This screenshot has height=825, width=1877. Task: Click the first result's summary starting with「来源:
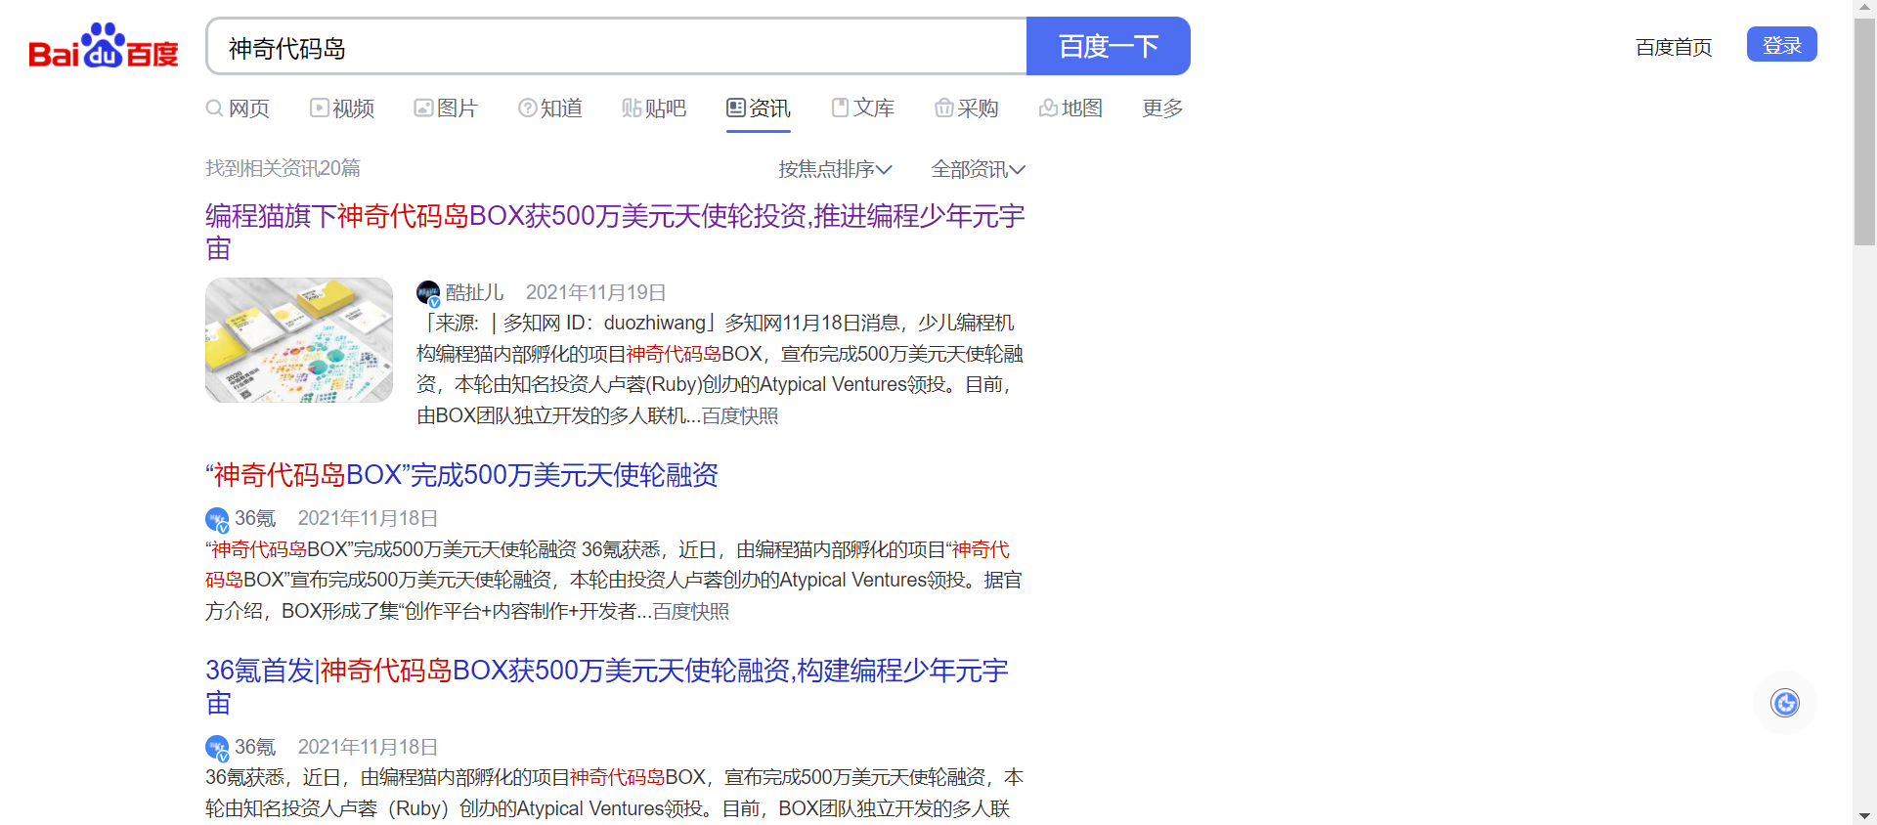(720, 369)
